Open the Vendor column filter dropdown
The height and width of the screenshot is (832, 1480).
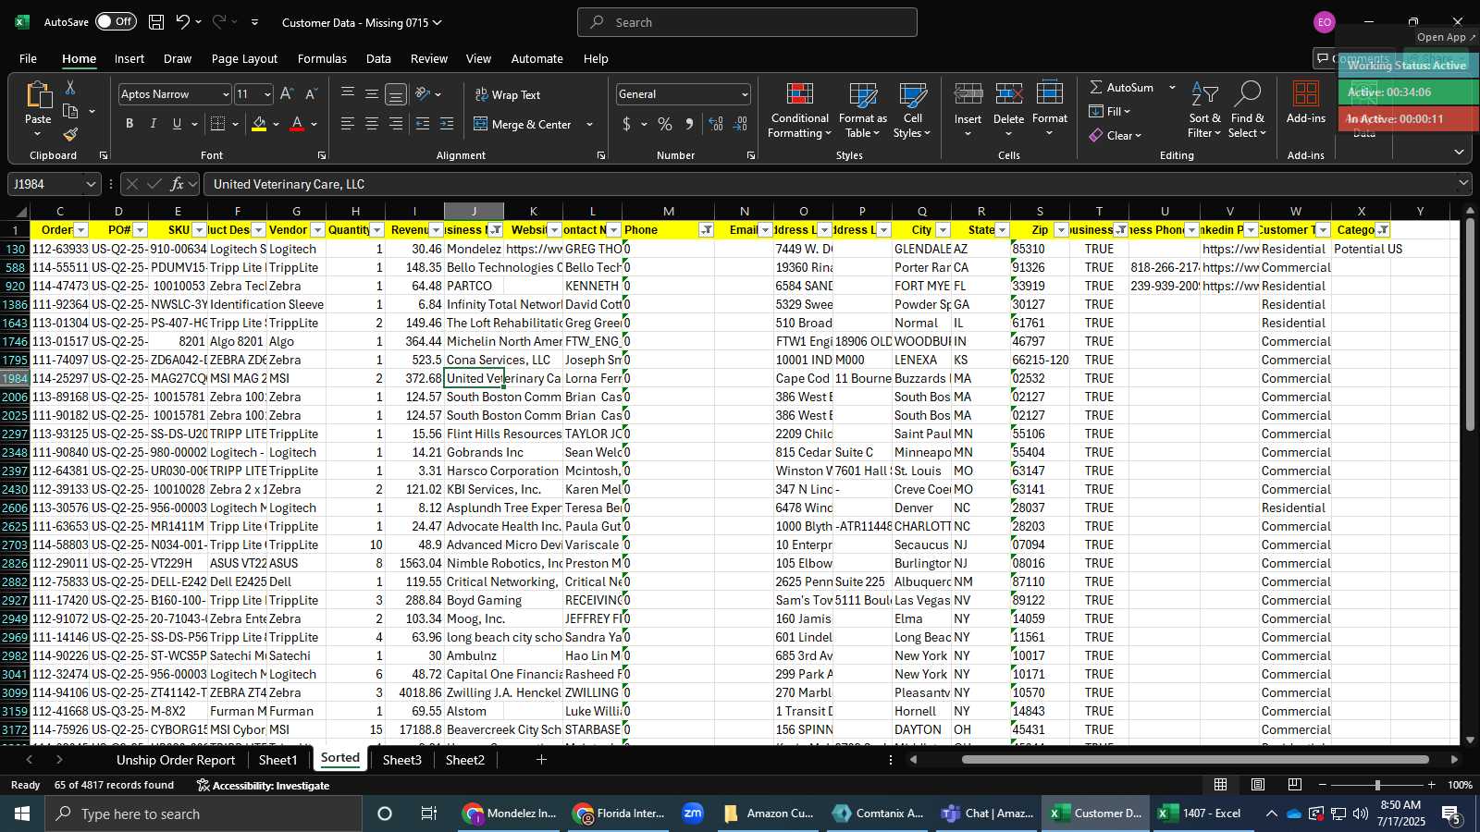point(317,230)
